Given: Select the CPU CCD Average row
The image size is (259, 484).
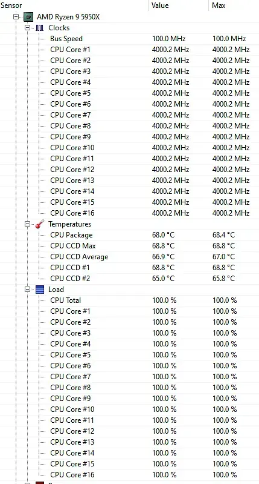Looking at the screenshot, I should click(129, 257).
